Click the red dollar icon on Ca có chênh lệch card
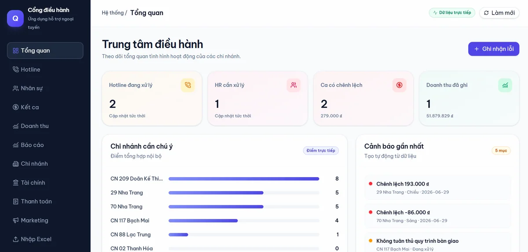Screen dimensions: 528x252 tap(400, 85)
